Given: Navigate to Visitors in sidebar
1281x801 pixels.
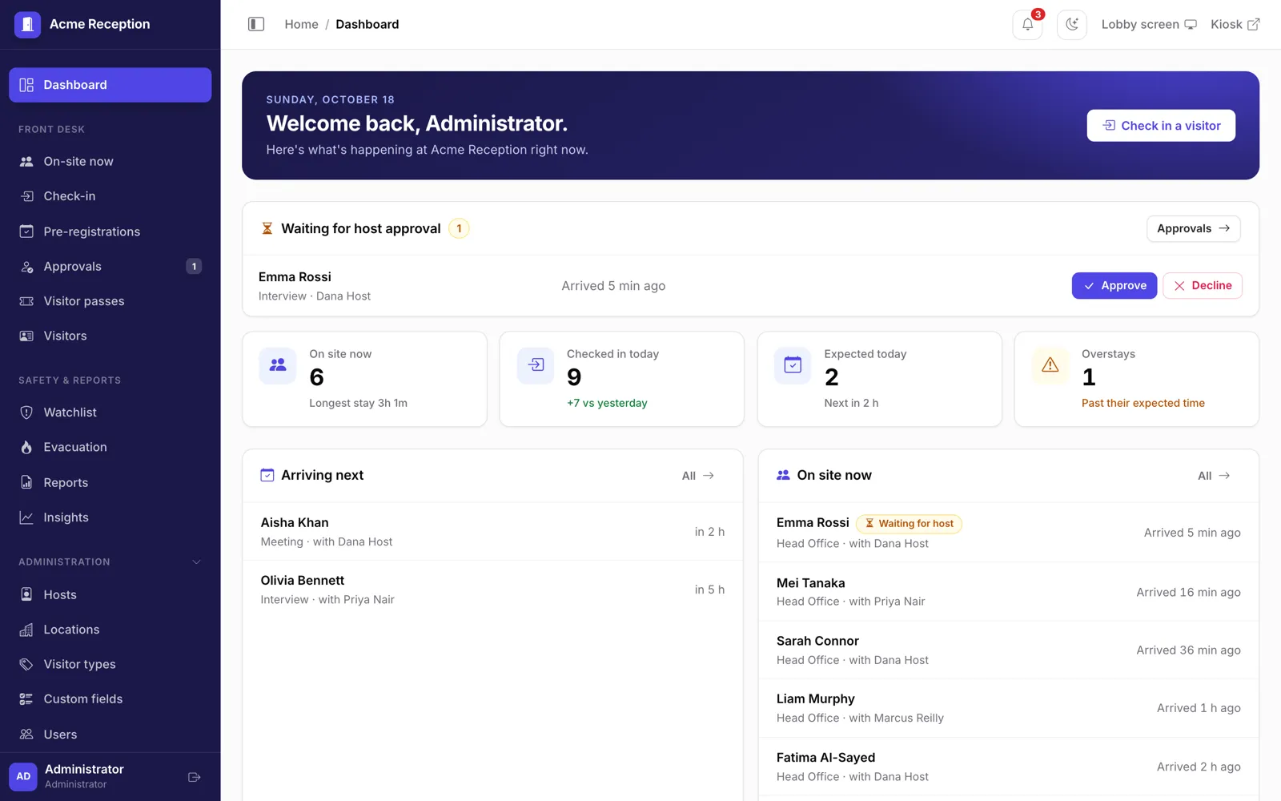Looking at the screenshot, I should [110, 336].
